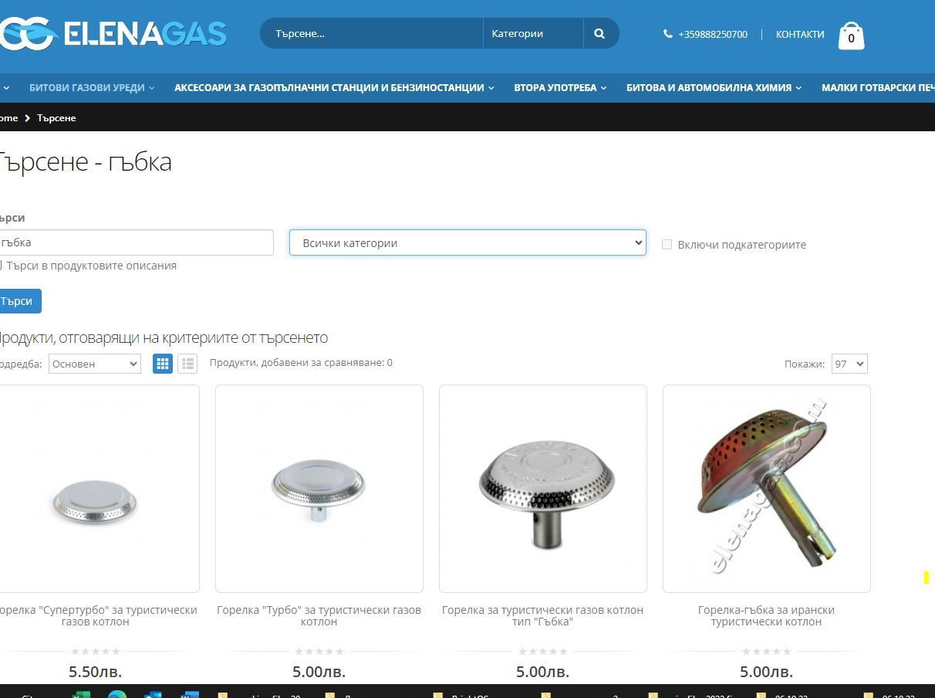The image size is (935, 698).
Task: Click the star rating under Горелка "Турбо"
Action: click(319, 652)
